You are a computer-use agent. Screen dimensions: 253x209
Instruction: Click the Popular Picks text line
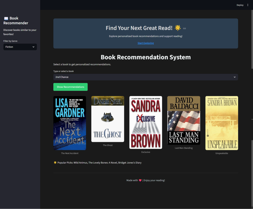point(97,162)
